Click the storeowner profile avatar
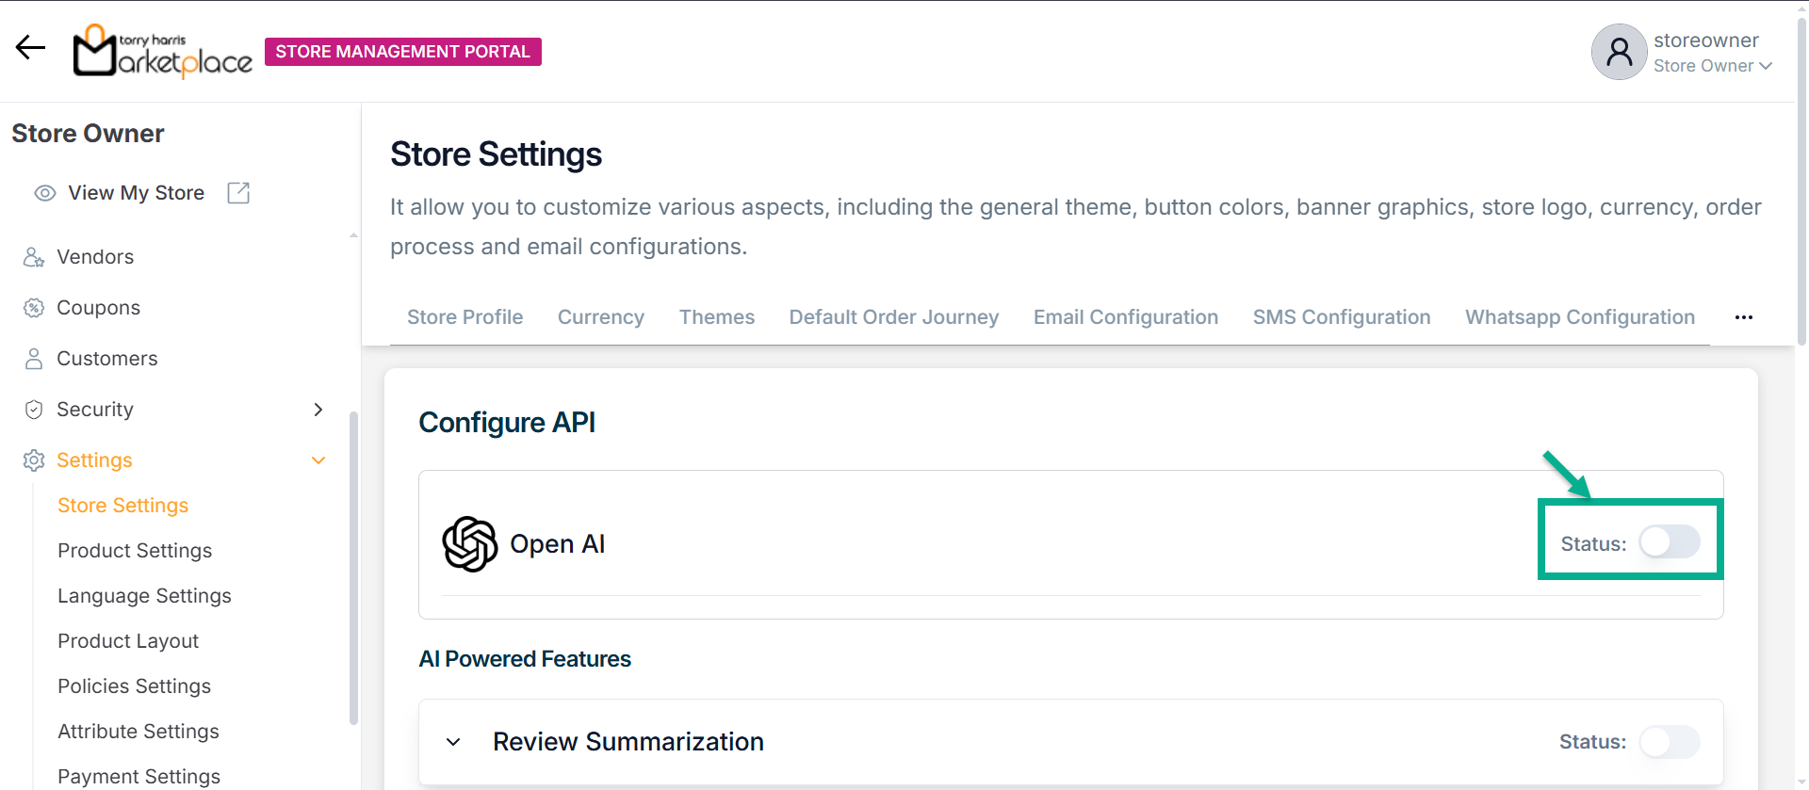Image resolution: width=1809 pixels, height=790 pixels. pyautogui.click(x=1619, y=52)
